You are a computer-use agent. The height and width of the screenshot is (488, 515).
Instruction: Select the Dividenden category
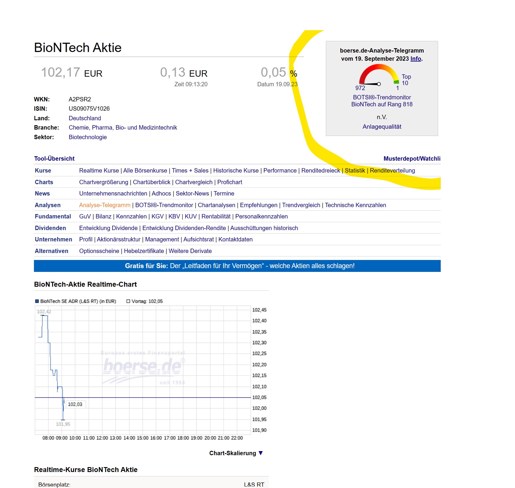50,228
